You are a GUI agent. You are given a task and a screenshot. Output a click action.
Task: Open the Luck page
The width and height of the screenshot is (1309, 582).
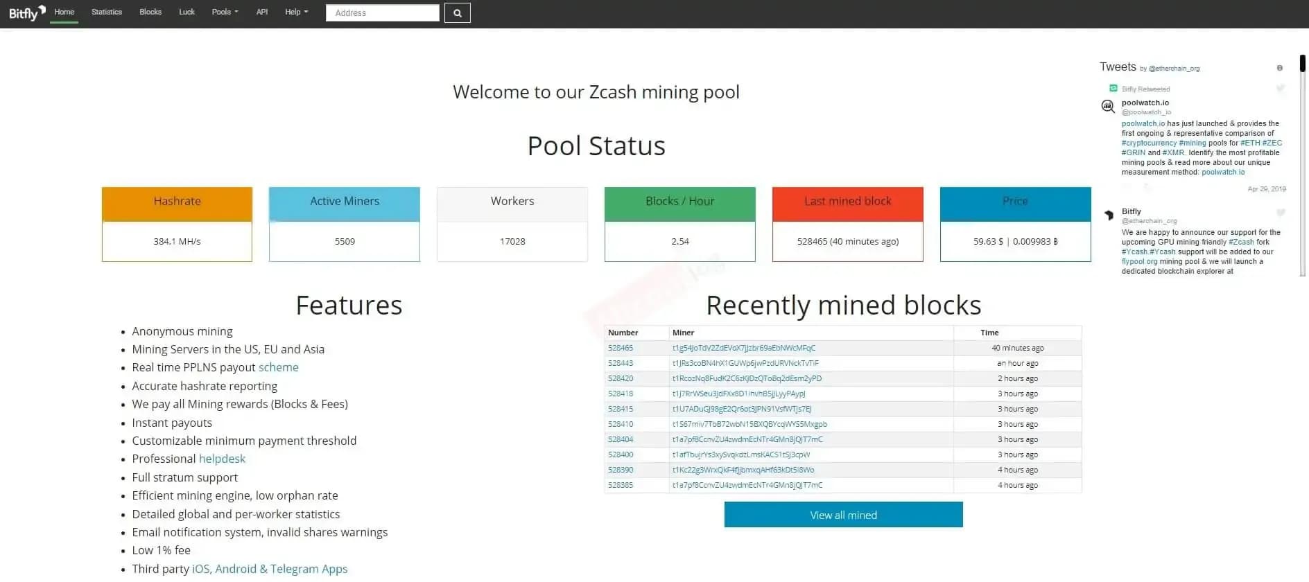coord(187,12)
